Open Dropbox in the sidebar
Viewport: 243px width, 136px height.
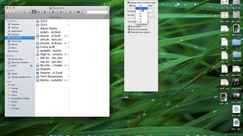tap(15, 24)
